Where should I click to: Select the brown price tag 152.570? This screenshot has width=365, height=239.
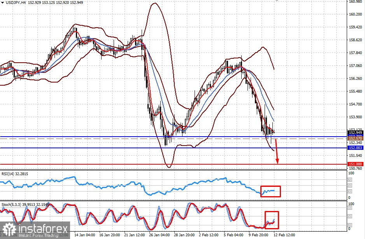(x=355, y=138)
